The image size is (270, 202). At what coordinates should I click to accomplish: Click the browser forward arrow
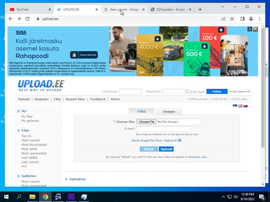(19, 19)
